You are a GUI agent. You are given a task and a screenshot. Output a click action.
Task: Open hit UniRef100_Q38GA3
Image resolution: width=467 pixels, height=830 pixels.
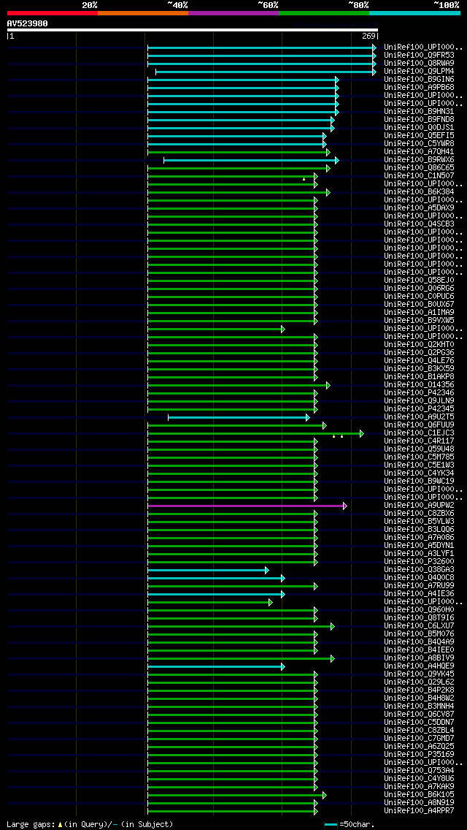(x=419, y=570)
